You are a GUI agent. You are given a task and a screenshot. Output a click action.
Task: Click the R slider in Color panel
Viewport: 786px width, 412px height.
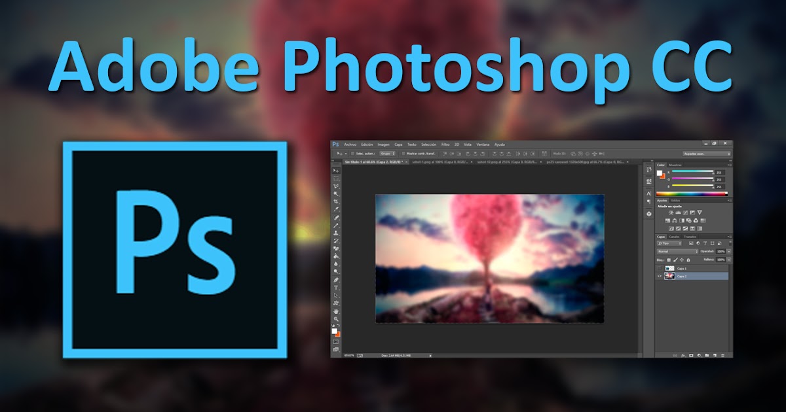[692, 171]
